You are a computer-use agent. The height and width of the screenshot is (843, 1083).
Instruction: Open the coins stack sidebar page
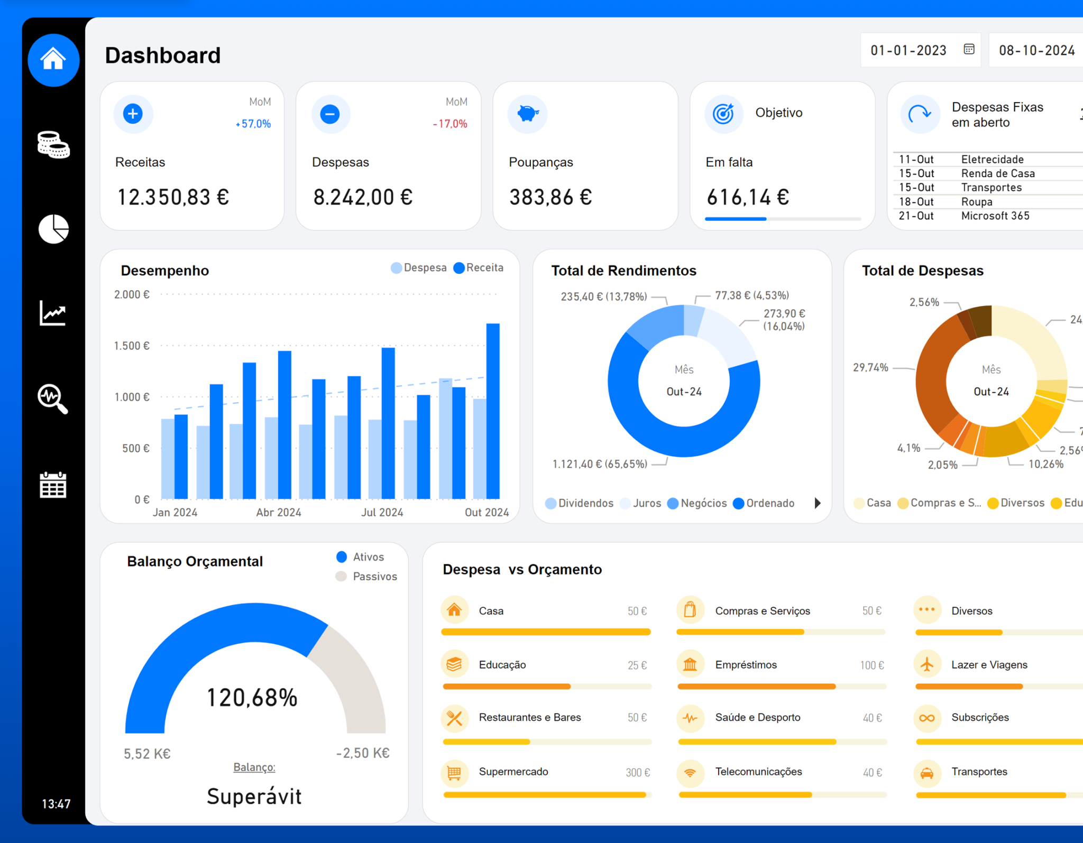pyautogui.click(x=53, y=145)
